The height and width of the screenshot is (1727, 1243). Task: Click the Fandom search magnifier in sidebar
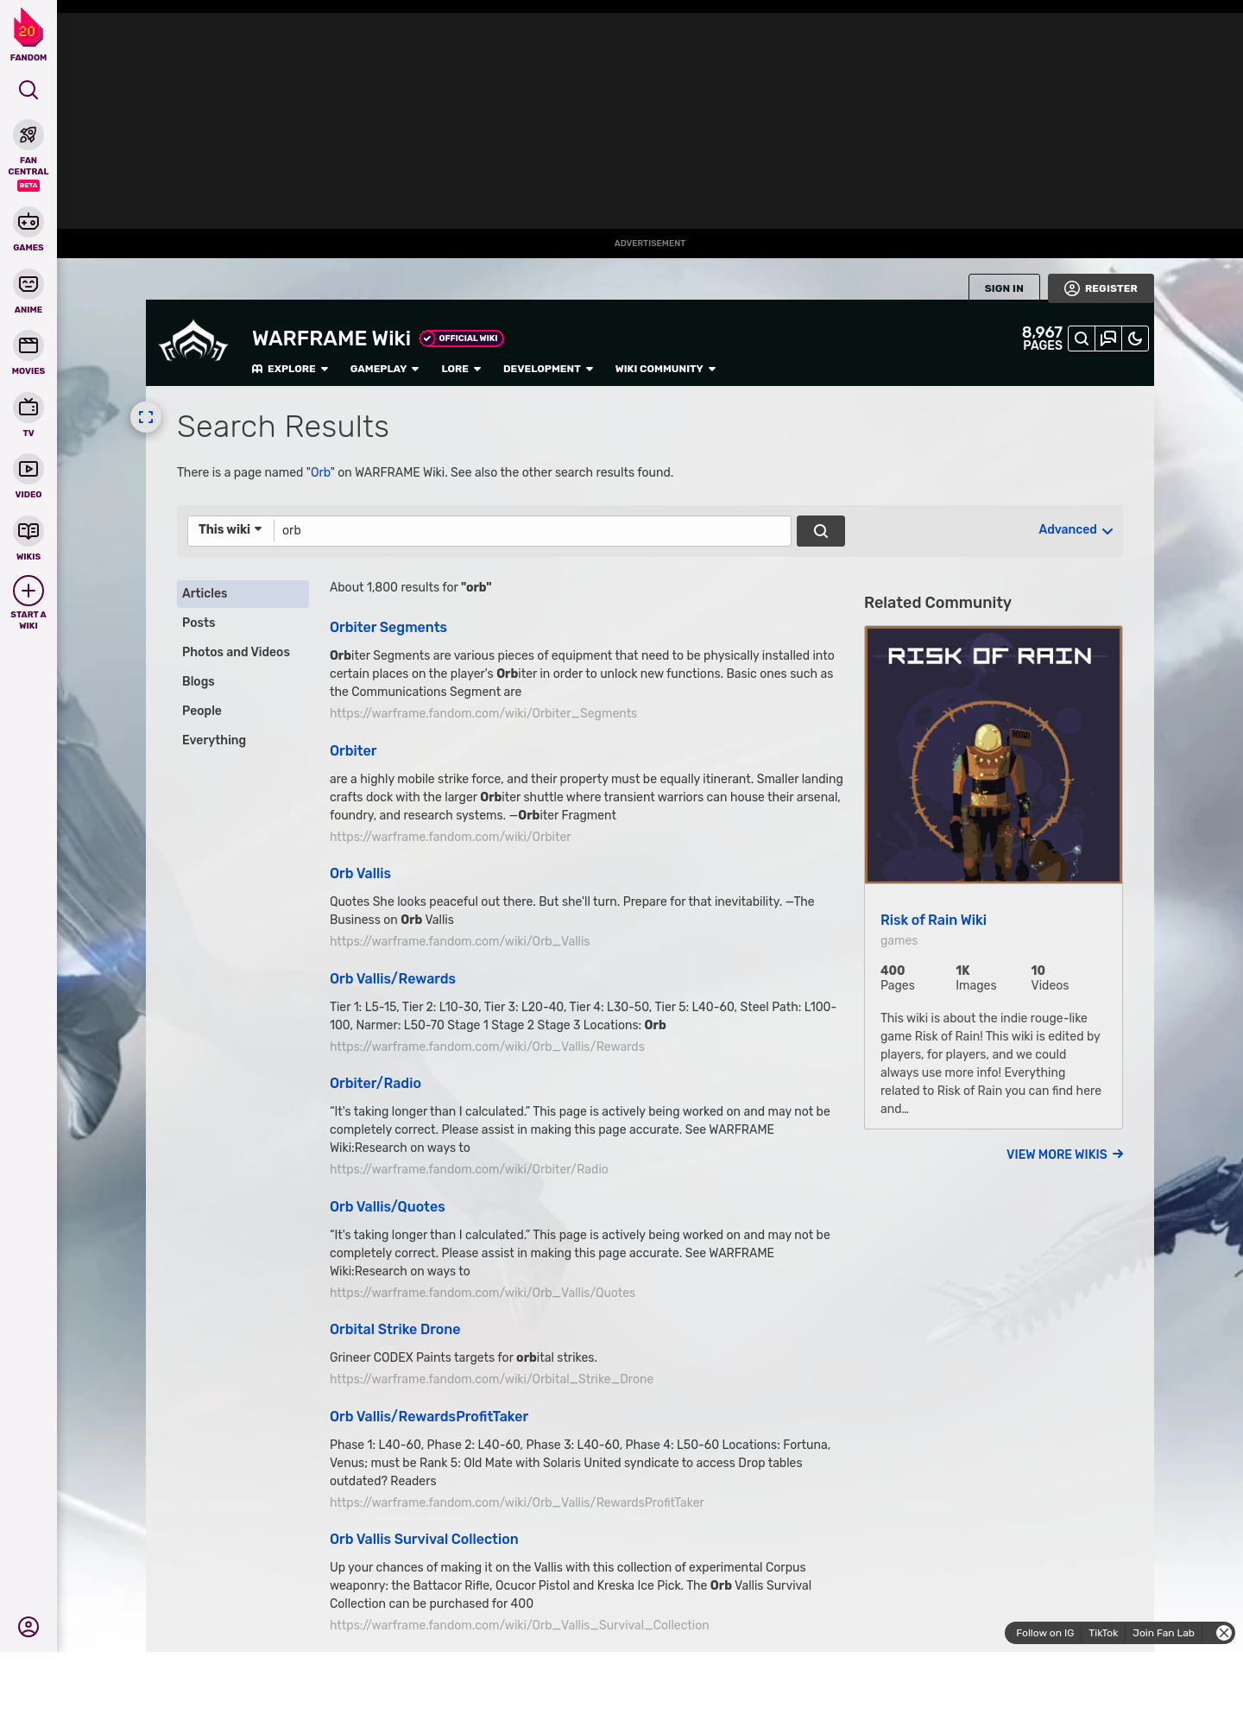coord(28,90)
